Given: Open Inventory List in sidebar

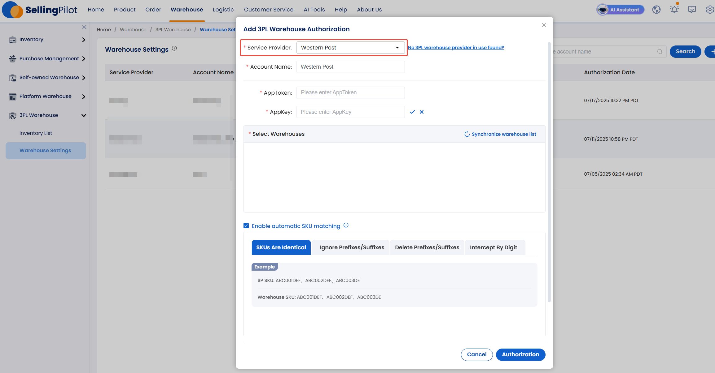Looking at the screenshot, I should [36, 133].
